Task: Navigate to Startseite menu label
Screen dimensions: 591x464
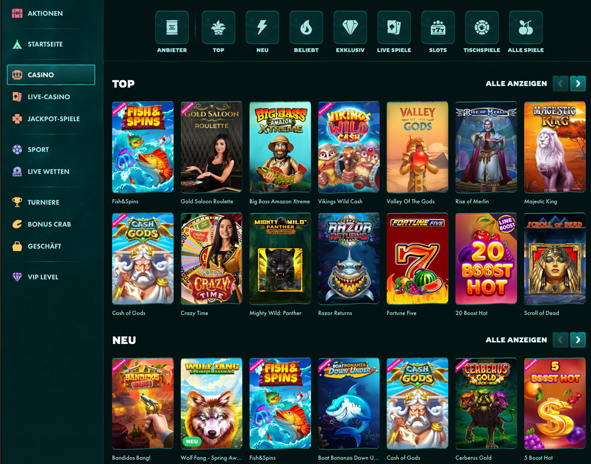Action: 46,44
